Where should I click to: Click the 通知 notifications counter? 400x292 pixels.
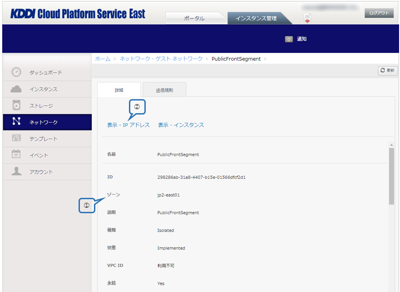[296, 39]
